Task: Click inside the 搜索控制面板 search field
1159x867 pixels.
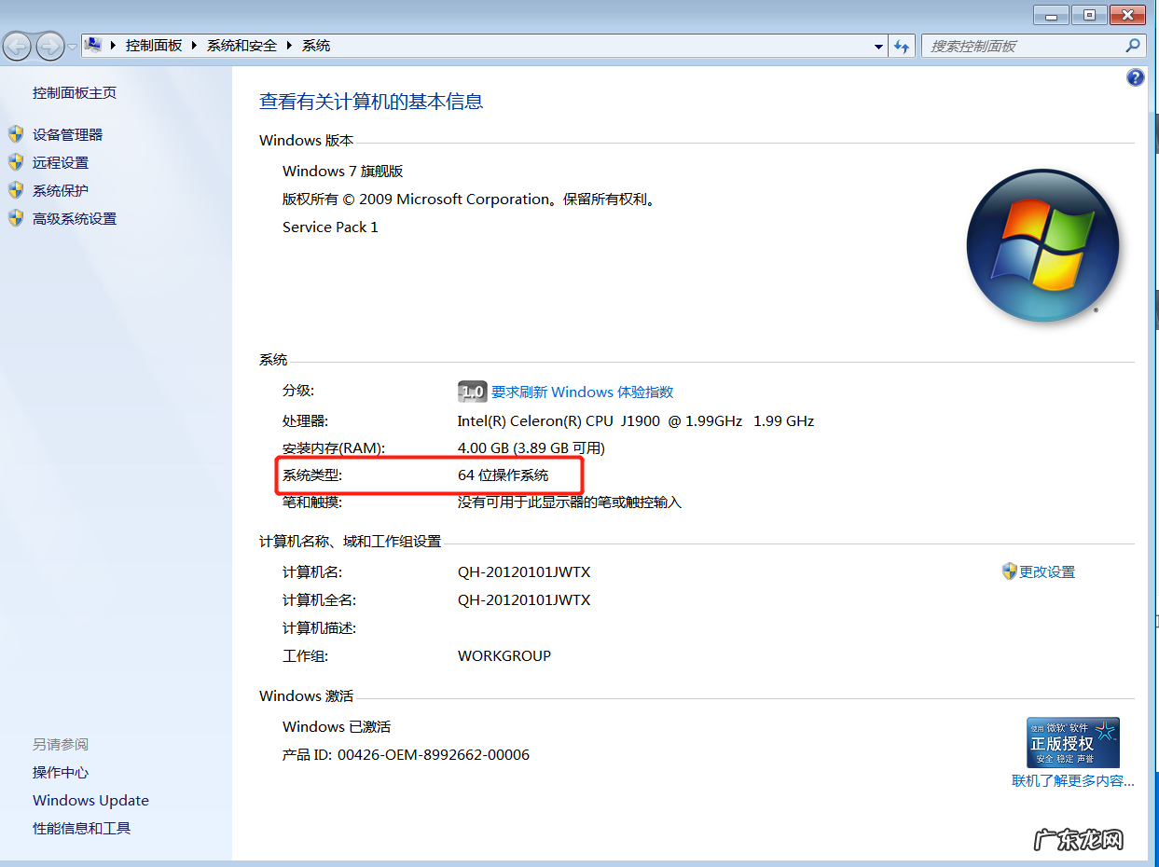Action: (x=1021, y=46)
